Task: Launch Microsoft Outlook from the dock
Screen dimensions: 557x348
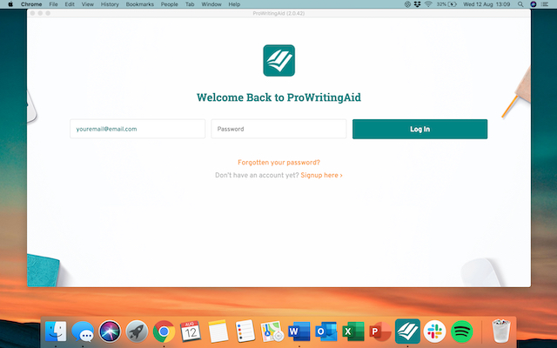Action: (x=326, y=331)
